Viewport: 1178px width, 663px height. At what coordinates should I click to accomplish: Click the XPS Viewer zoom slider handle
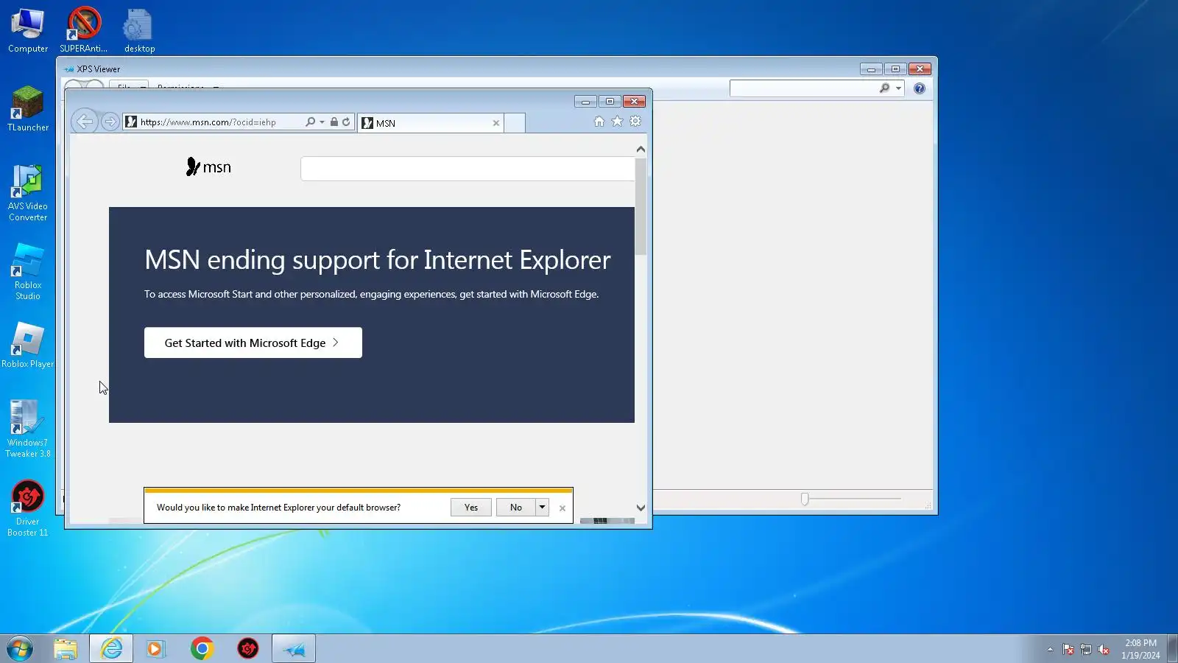[x=805, y=499]
